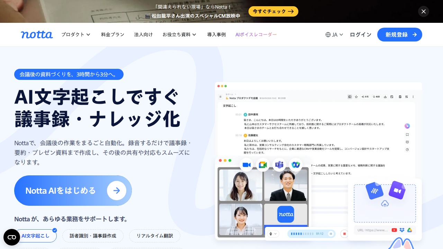Click the 文字起こし heading in the demo window
The height and width of the screenshot is (249, 443).
point(229,105)
